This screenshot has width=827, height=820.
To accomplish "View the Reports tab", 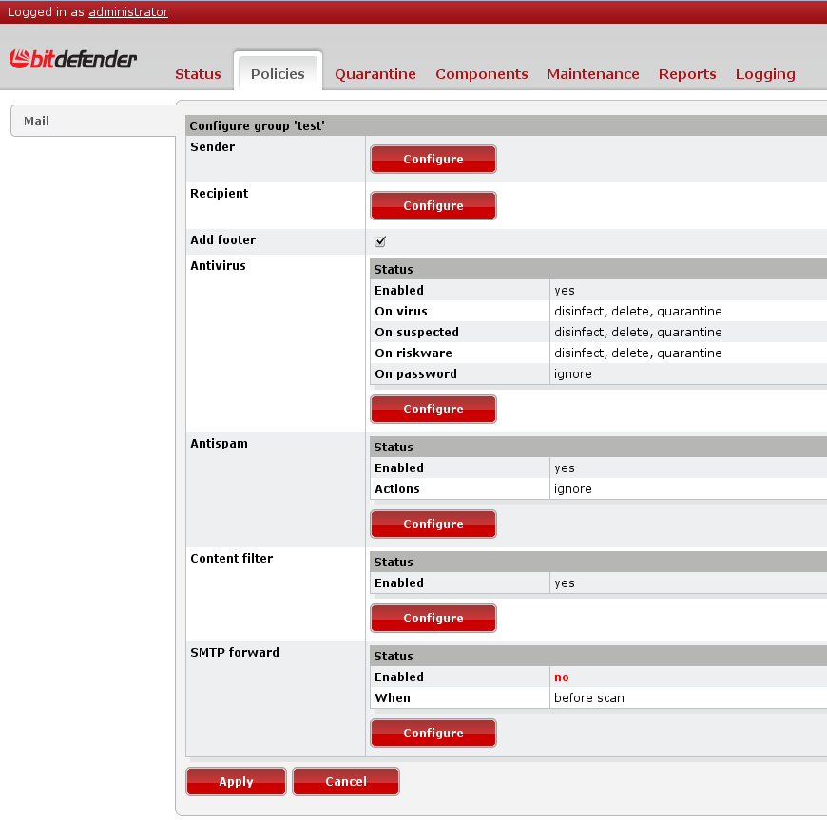I will point(687,74).
